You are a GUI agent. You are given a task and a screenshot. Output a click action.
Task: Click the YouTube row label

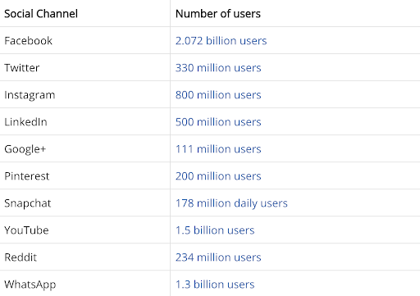pos(26,230)
